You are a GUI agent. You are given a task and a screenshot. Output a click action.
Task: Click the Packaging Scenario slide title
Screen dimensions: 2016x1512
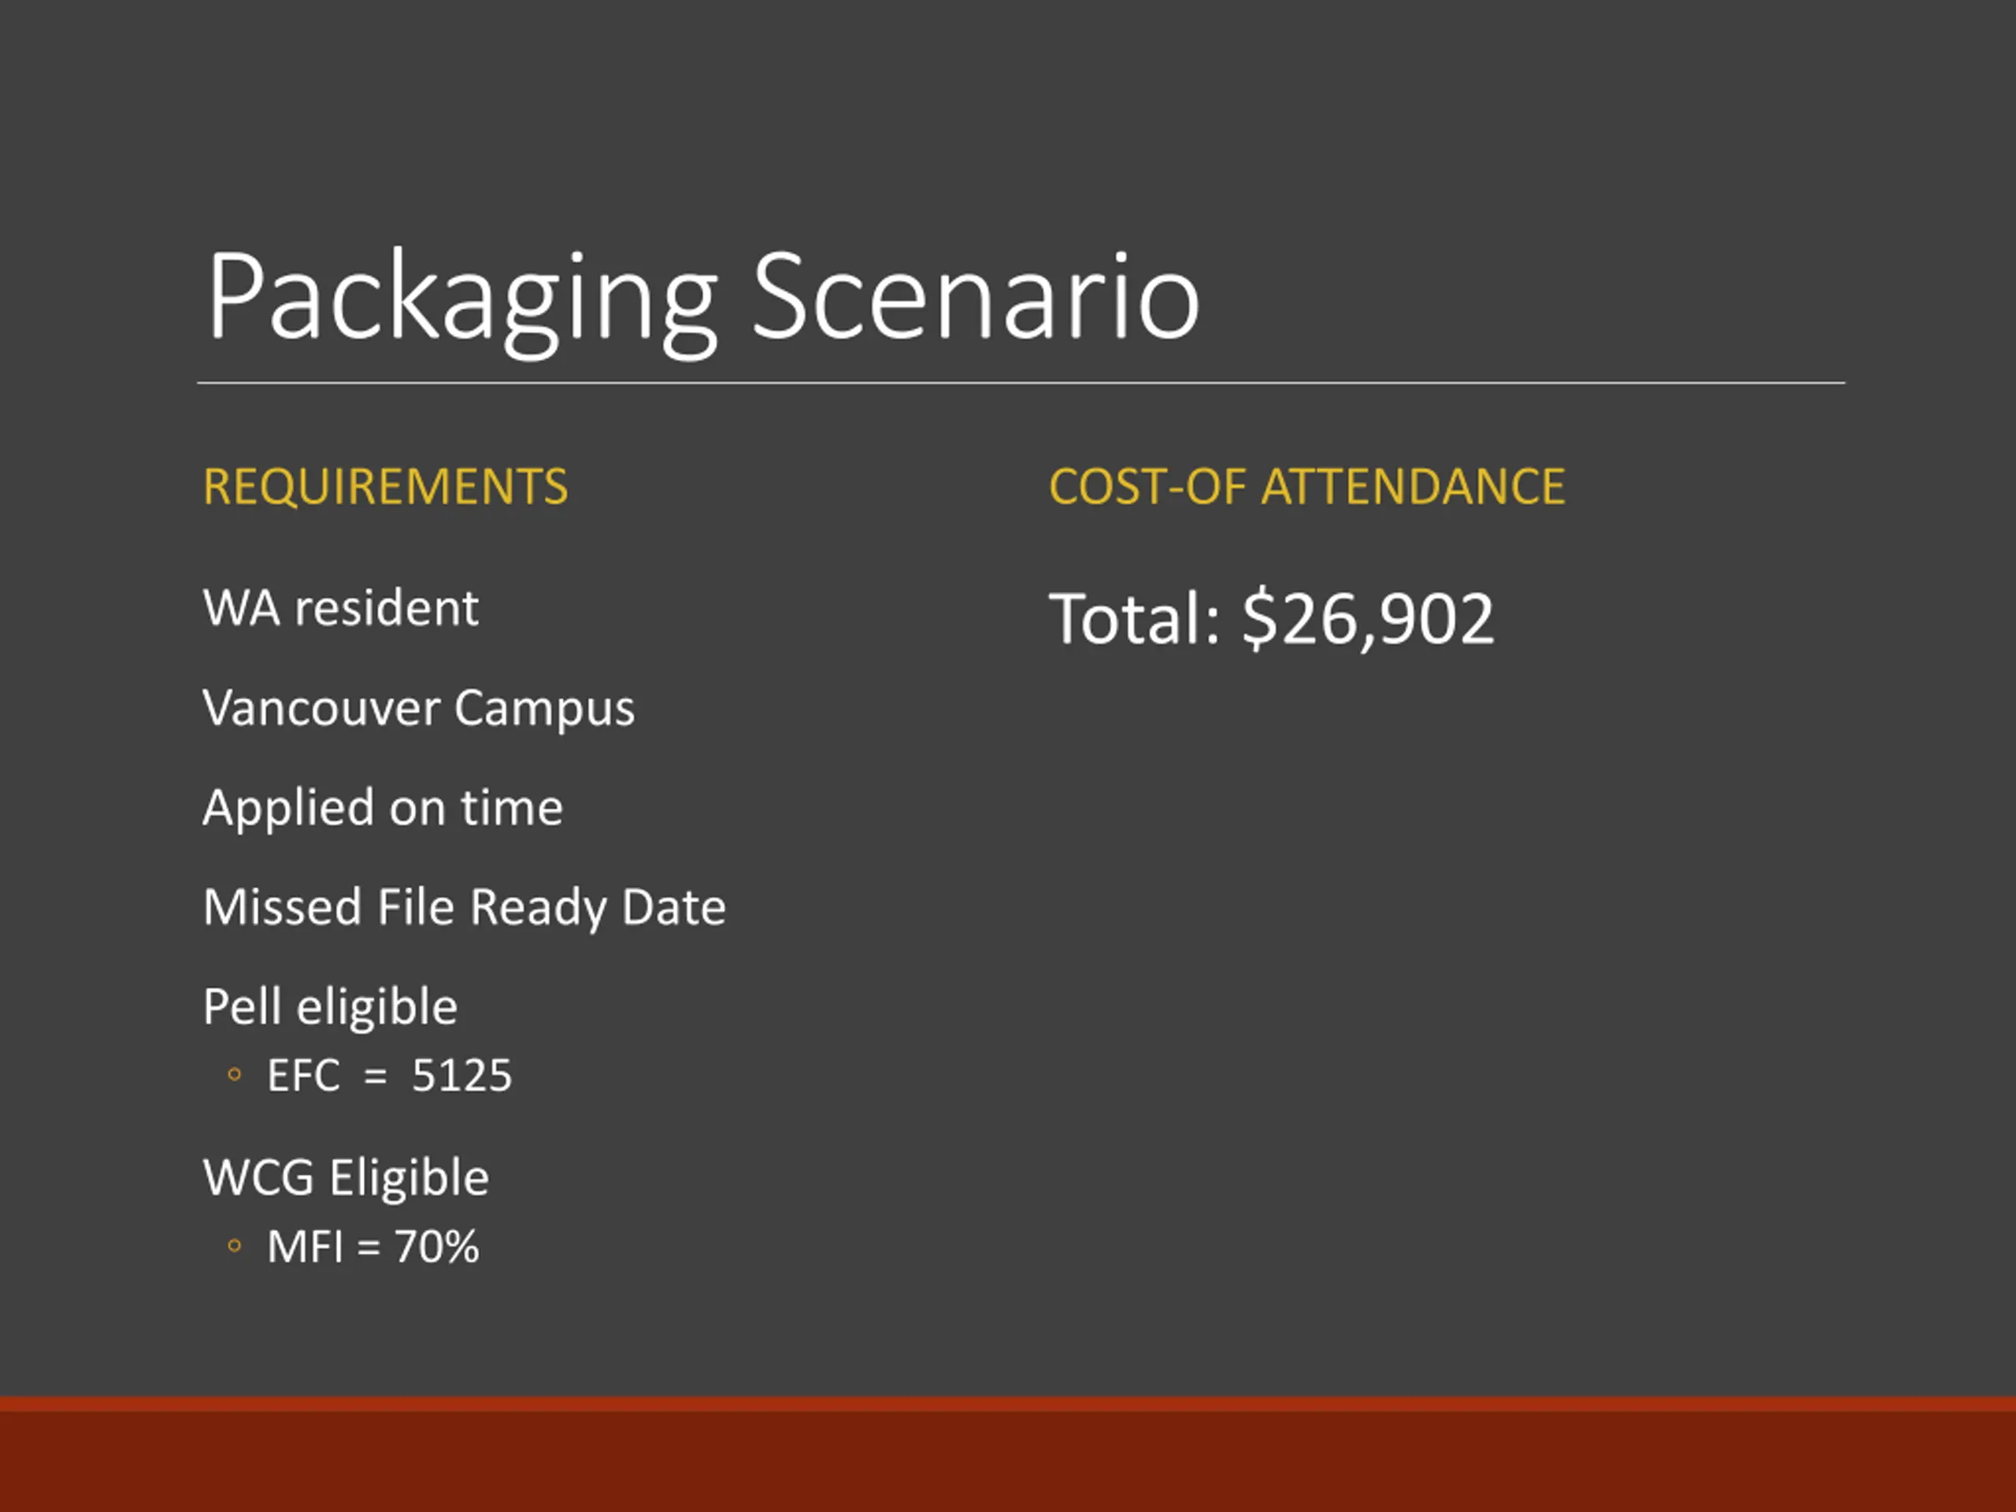(x=702, y=301)
